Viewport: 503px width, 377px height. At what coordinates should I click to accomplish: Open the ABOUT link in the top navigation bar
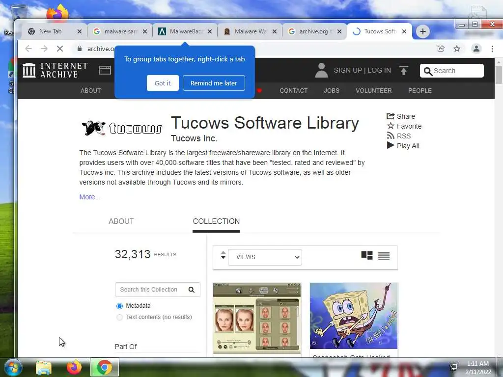coord(90,91)
